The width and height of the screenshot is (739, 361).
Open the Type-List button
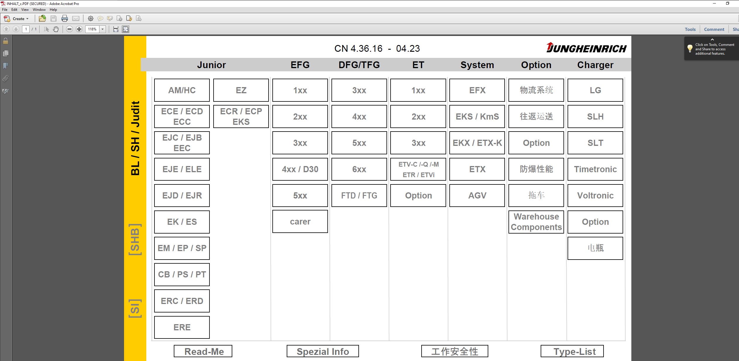(572, 351)
